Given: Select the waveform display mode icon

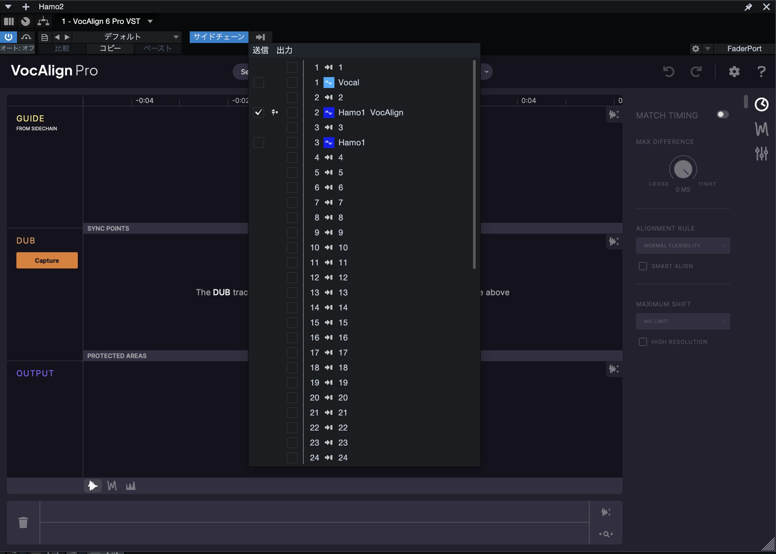Looking at the screenshot, I should click(x=93, y=485).
